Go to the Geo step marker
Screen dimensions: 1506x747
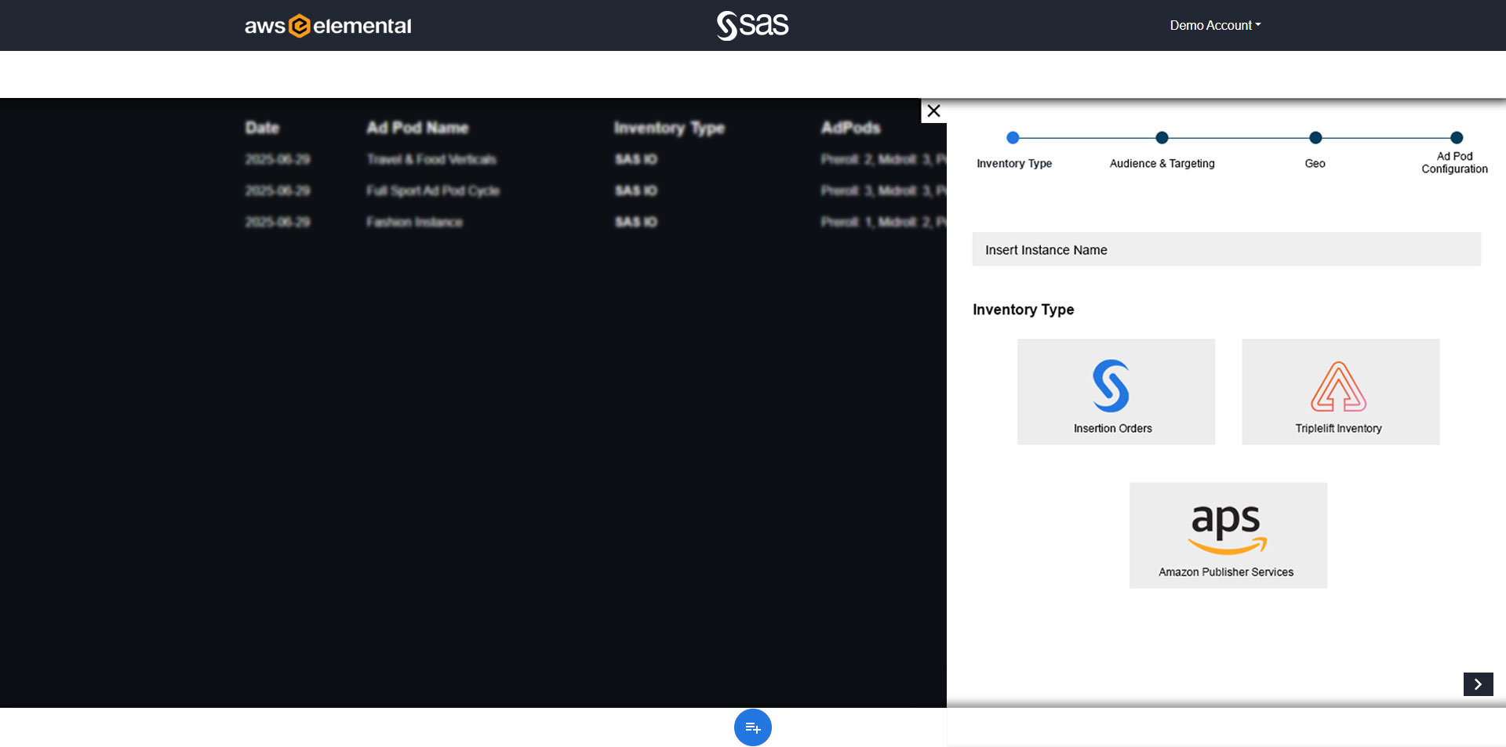coord(1315,138)
